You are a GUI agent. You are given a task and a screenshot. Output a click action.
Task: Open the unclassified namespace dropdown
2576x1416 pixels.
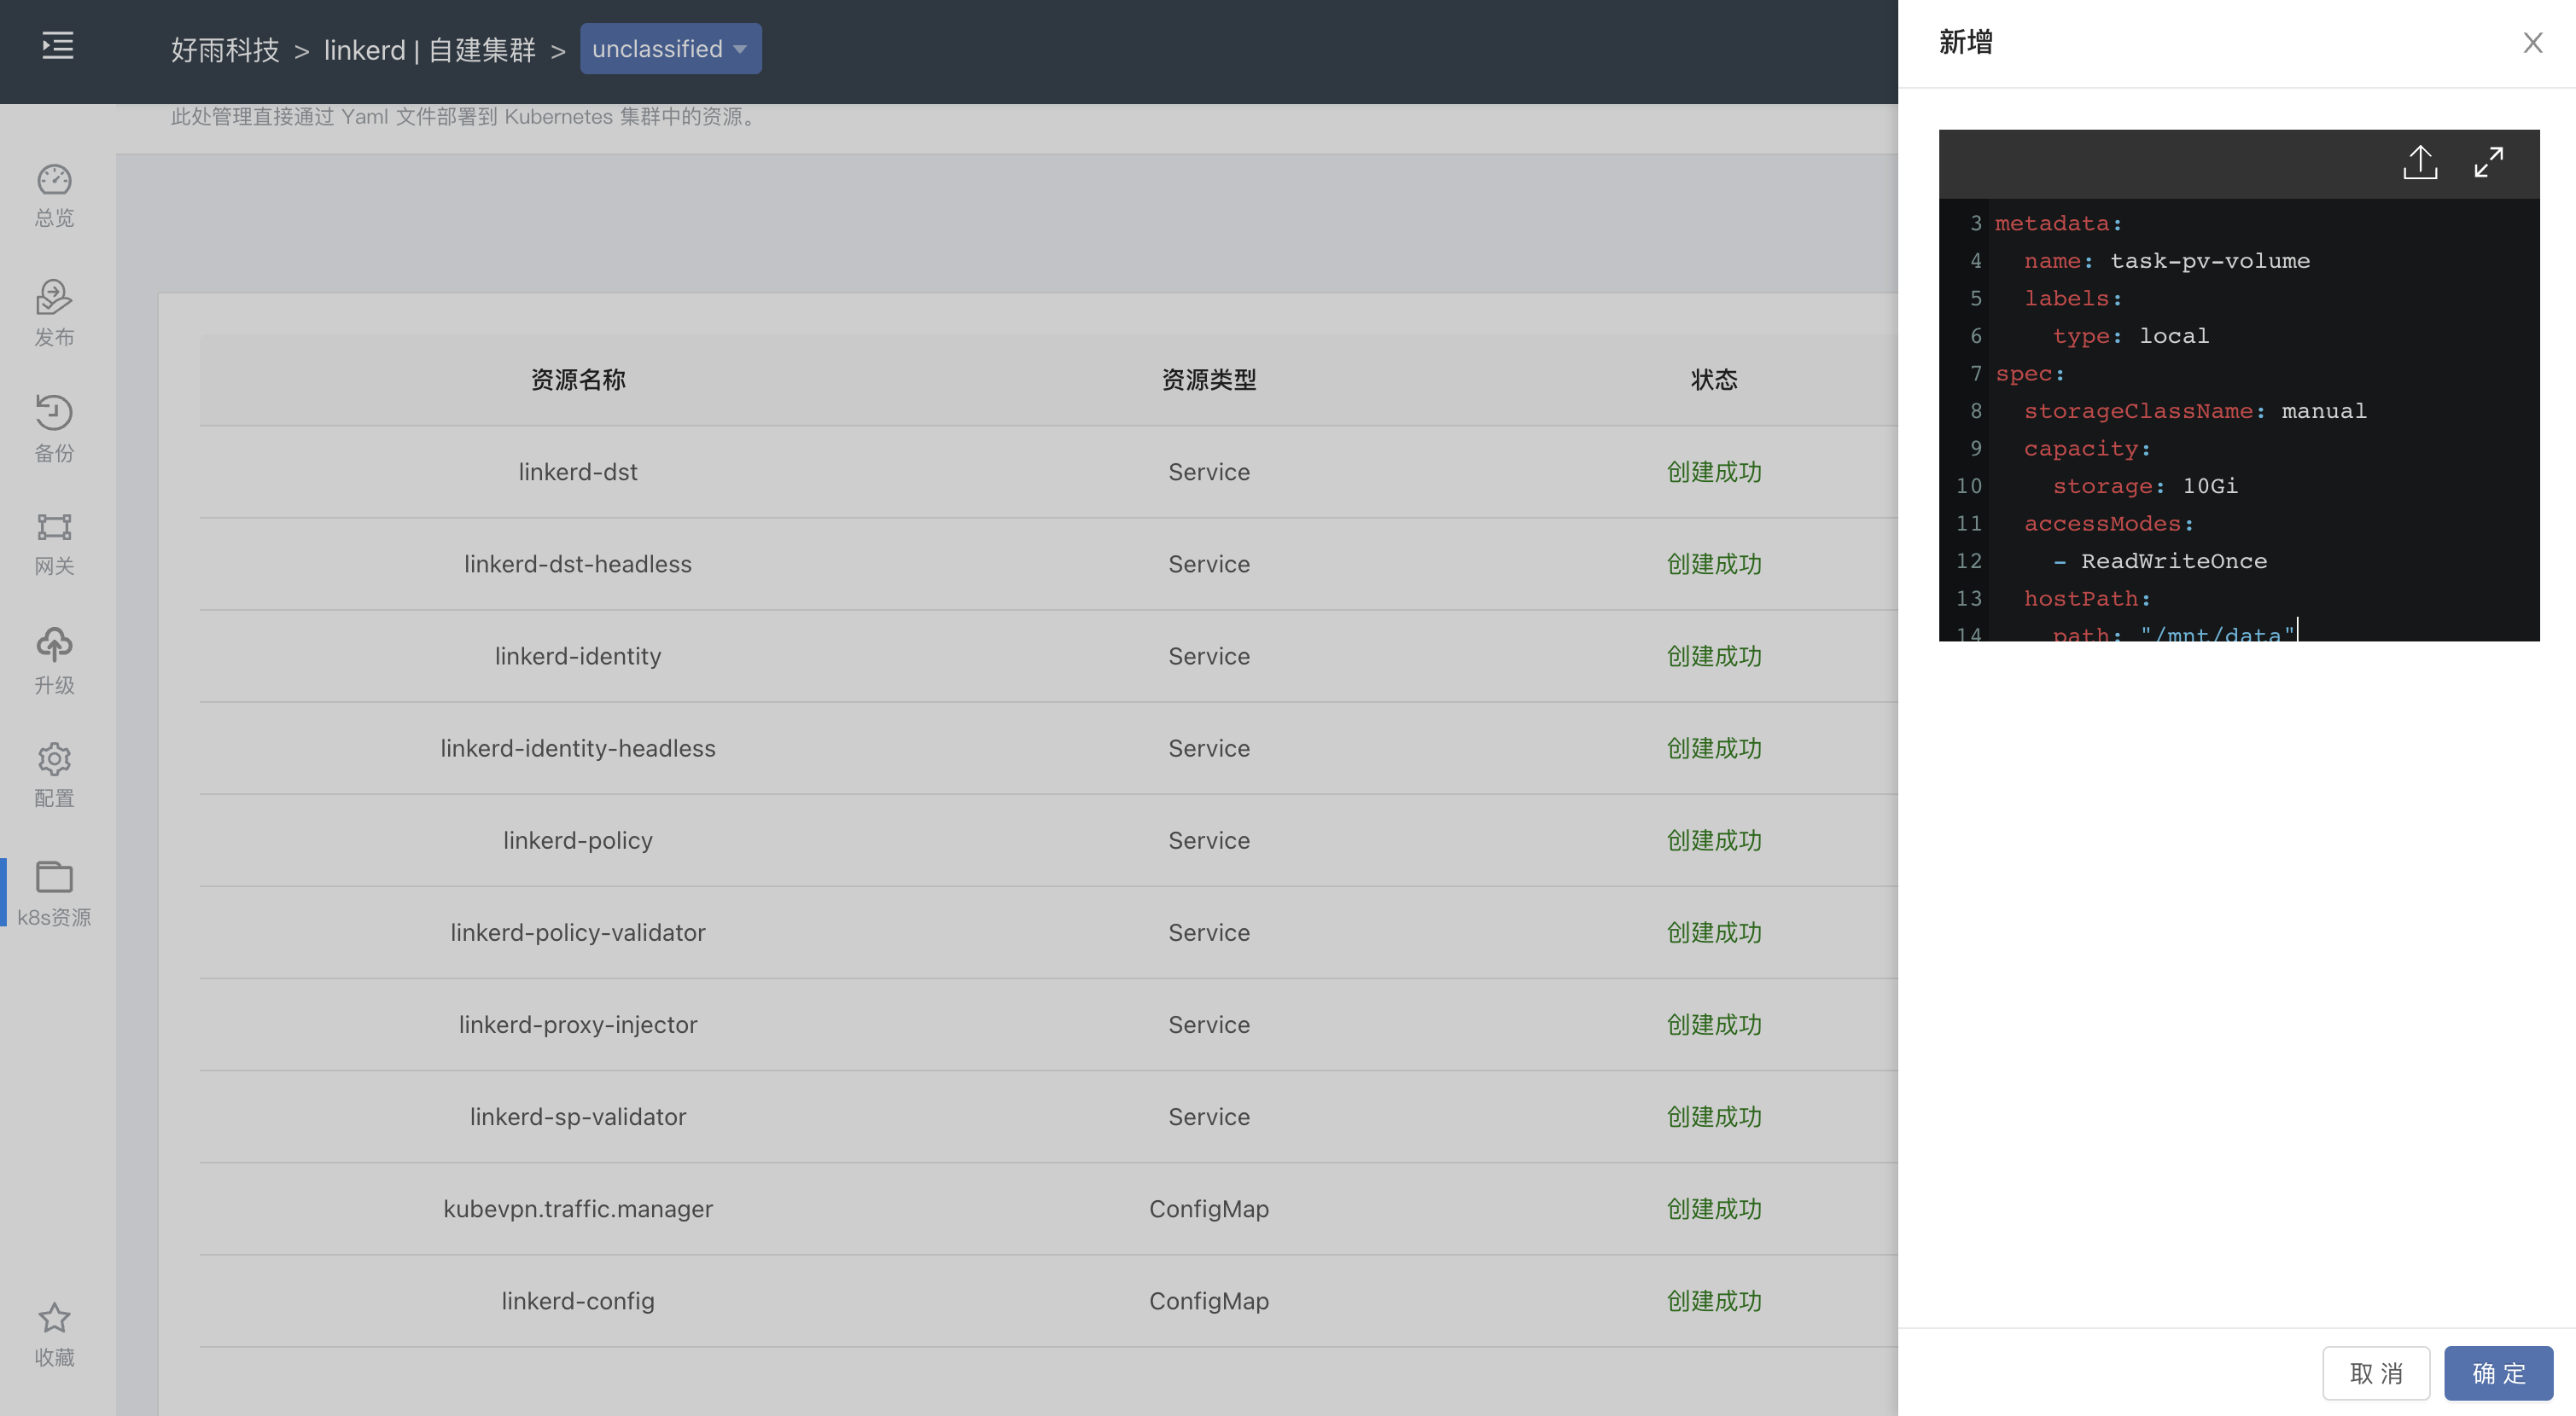670,48
